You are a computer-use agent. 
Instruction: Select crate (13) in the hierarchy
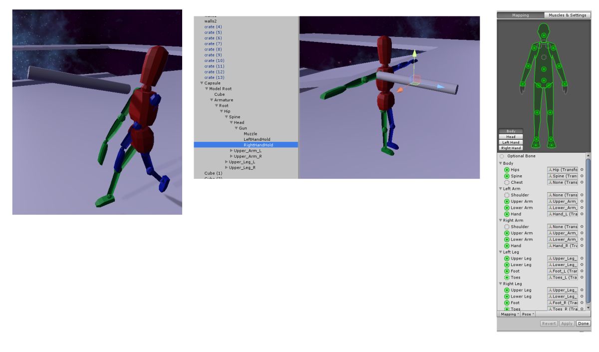(214, 77)
